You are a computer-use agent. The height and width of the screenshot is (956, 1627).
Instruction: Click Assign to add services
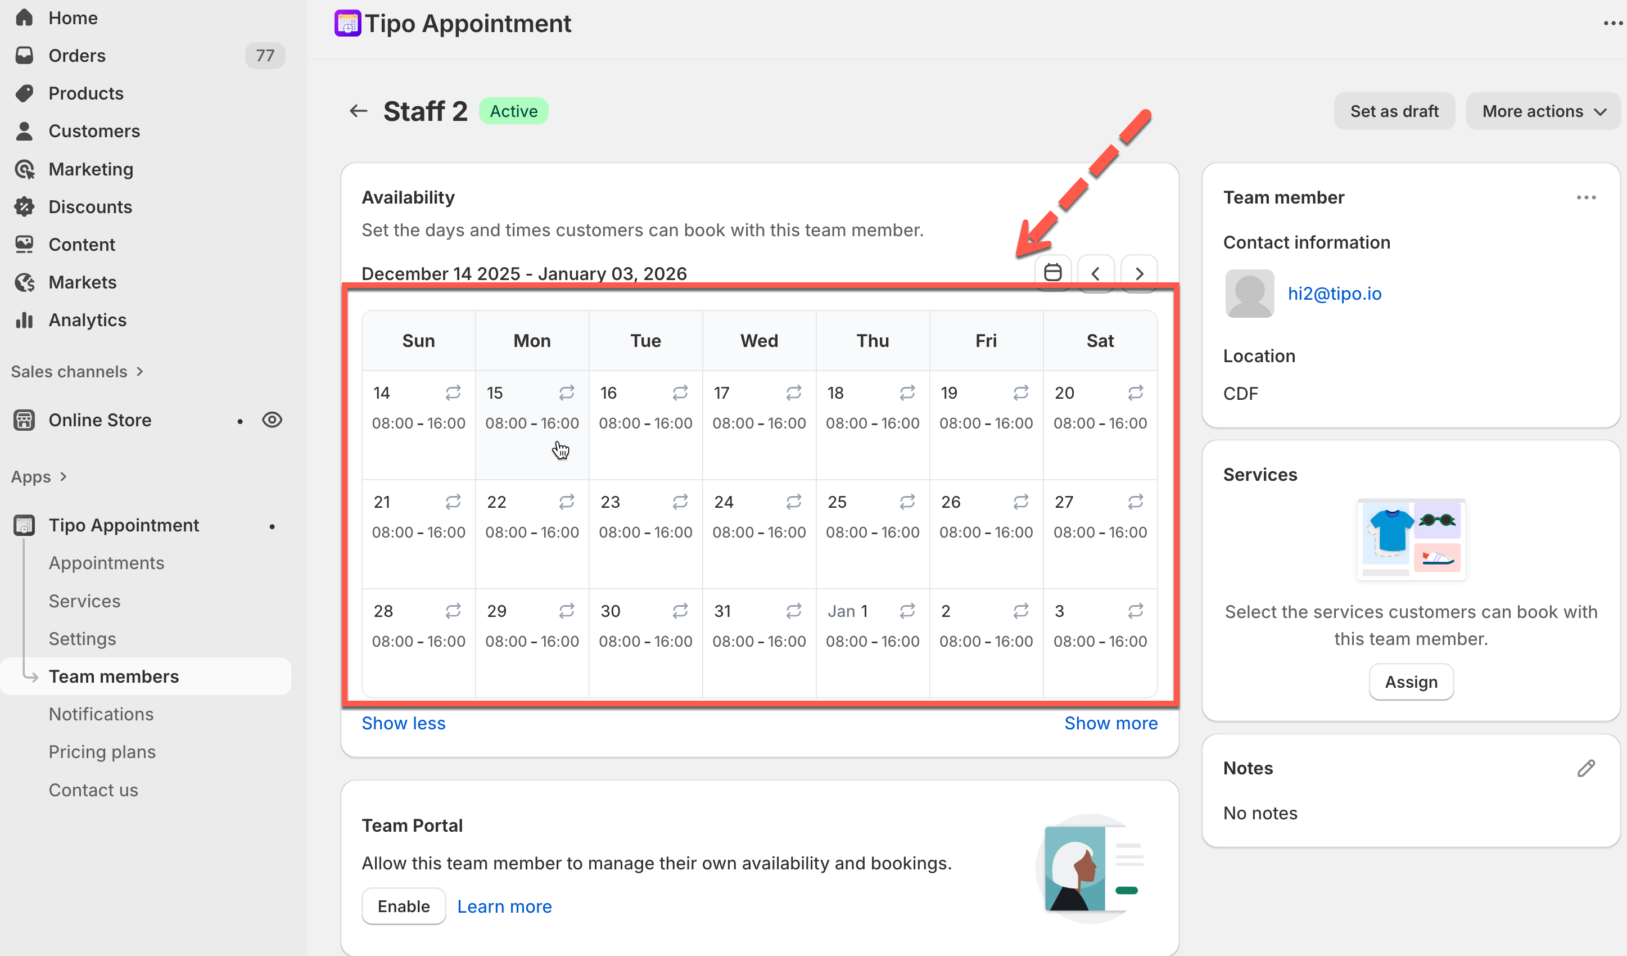tap(1411, 682)
